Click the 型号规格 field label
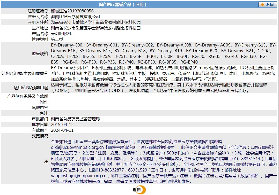The image size is (279, 195). click(x=40, y=54)
